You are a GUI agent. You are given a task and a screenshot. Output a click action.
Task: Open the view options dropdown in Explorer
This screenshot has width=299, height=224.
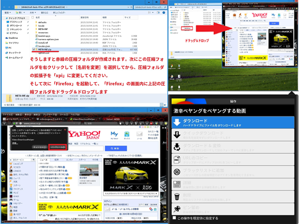[153, 12]
